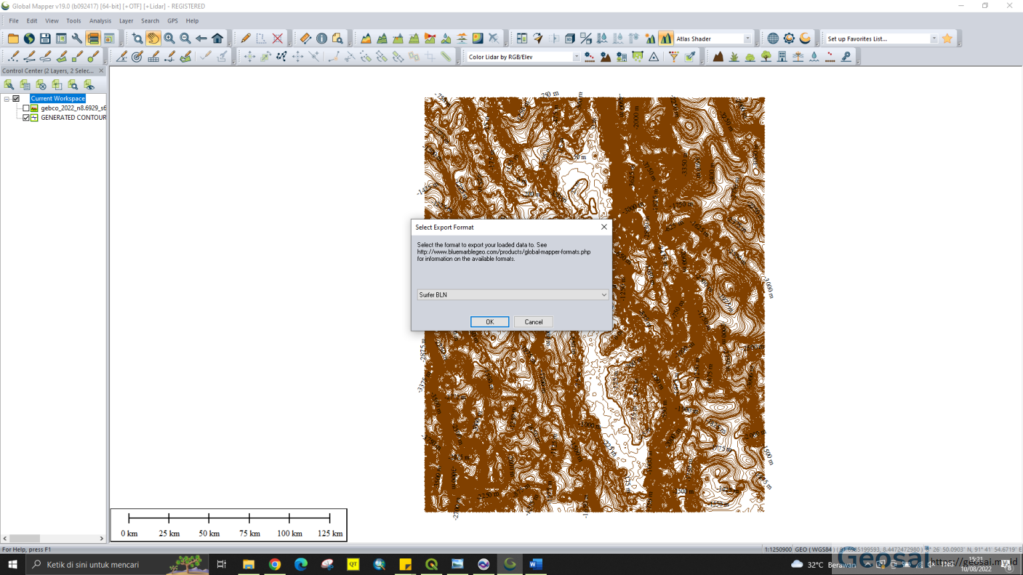This screenshot has height=575, width=1023.
Task: Open the GPS menu
Action: [x=172, y=21]
